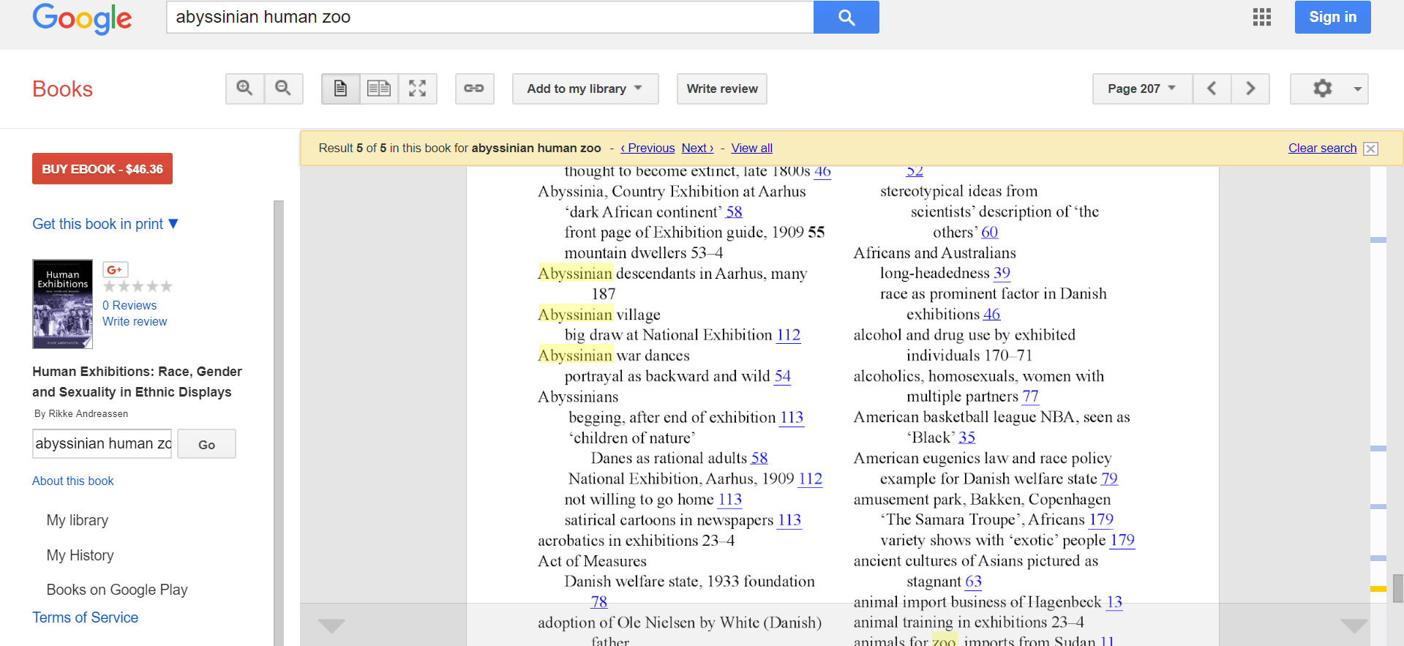This screenshot has width=1404, height=646.
Task: Open My library
Action: coord(78,520)
